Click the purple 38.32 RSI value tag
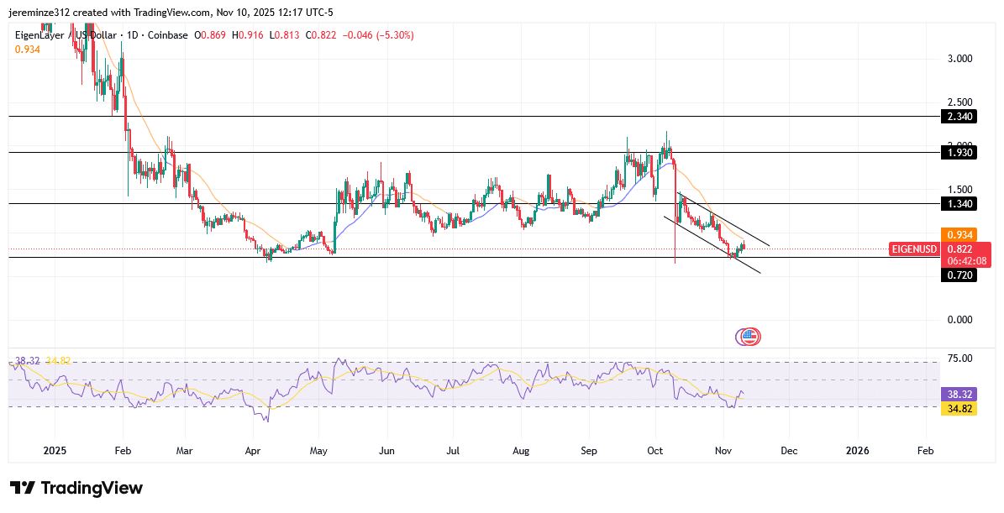Viewport: 1004px width, 513px height. point(960,394)
